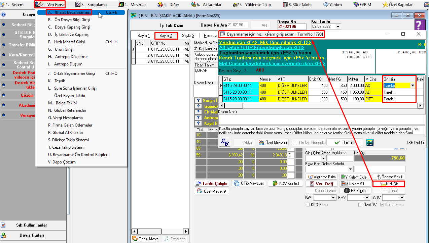Click the Ticari Tanım text box containing ÇORAP

tap(206, 74)
